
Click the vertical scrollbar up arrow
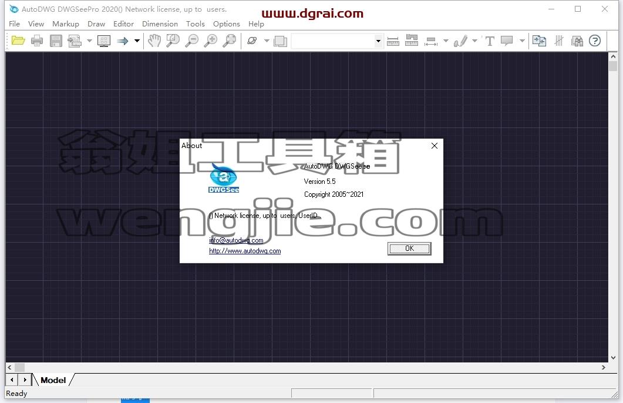tap(612, 56)
